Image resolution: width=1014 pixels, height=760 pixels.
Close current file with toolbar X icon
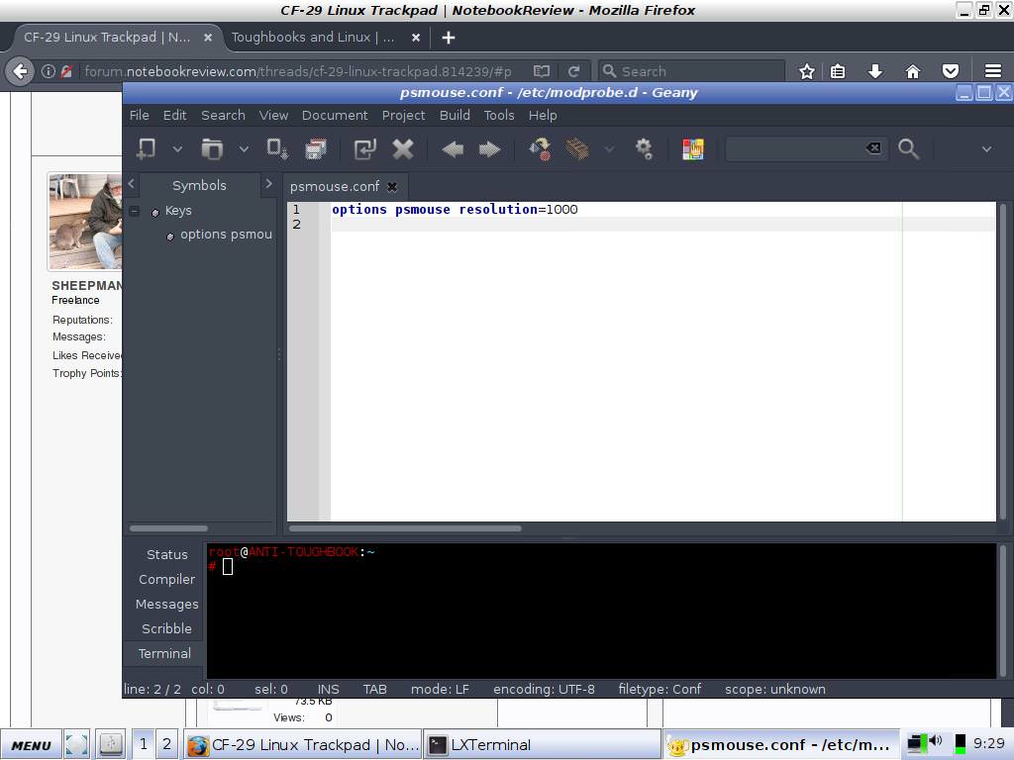[x=403, y=149]
